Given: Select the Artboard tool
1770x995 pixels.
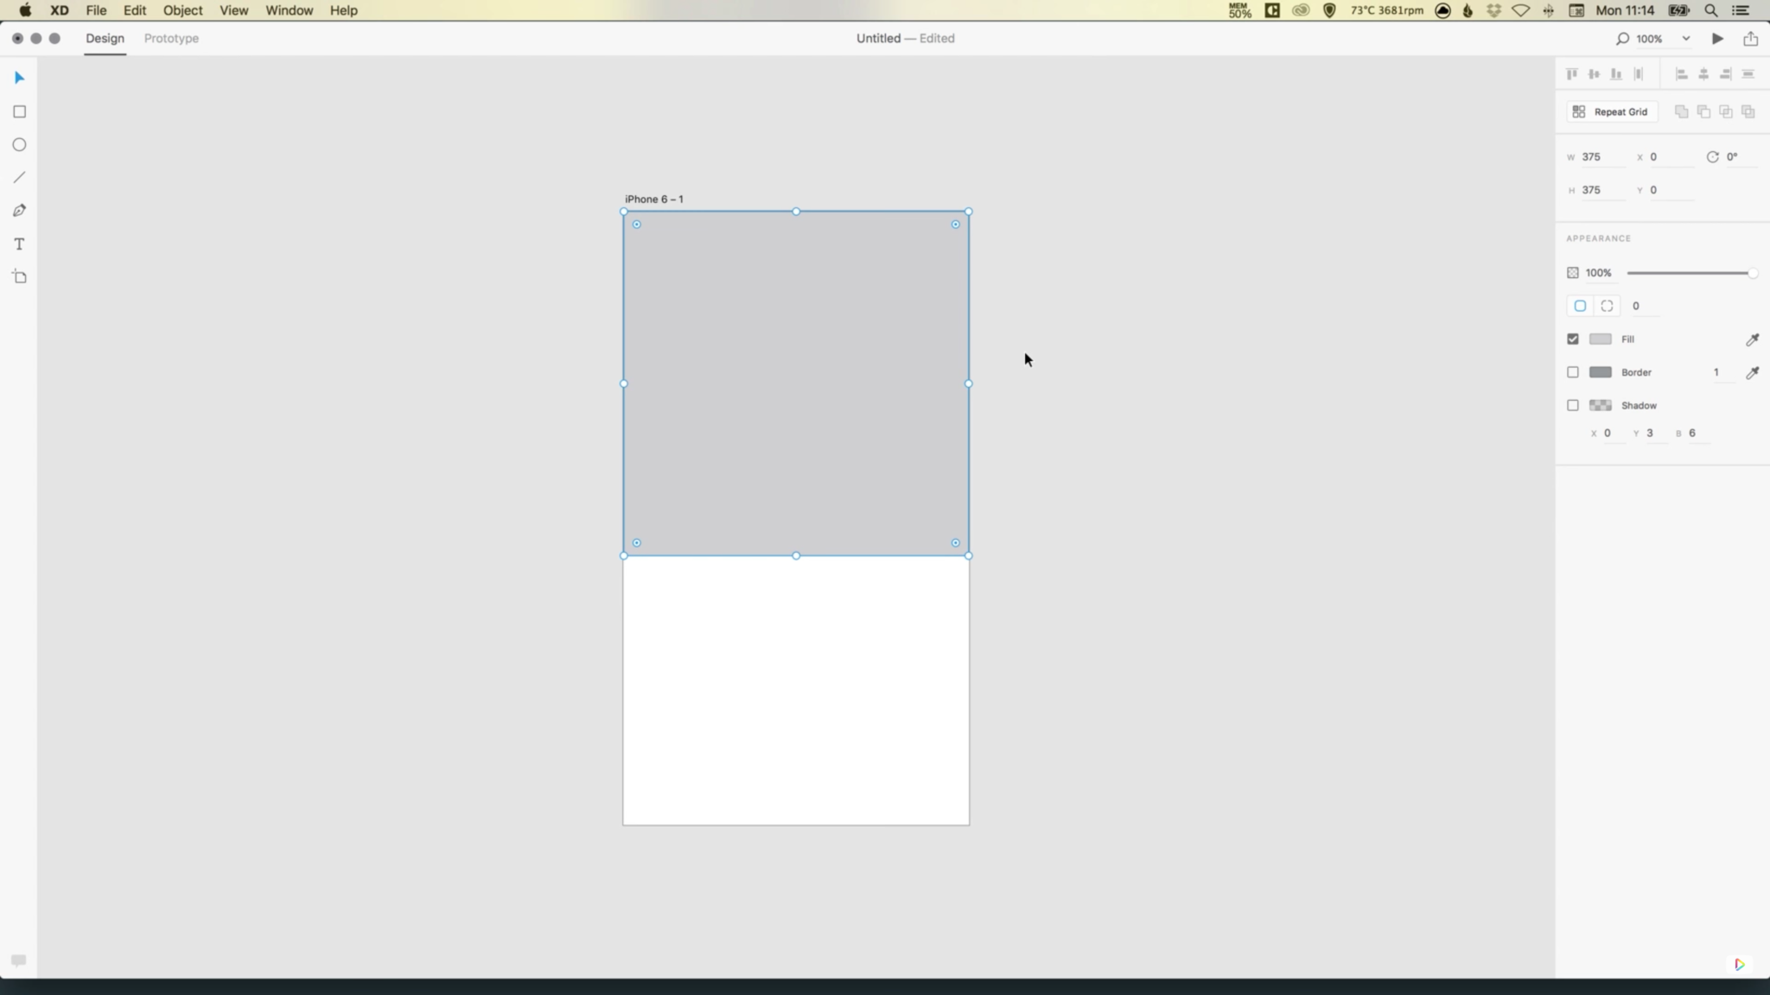Looking at the screenshot, I should point(19,276).
